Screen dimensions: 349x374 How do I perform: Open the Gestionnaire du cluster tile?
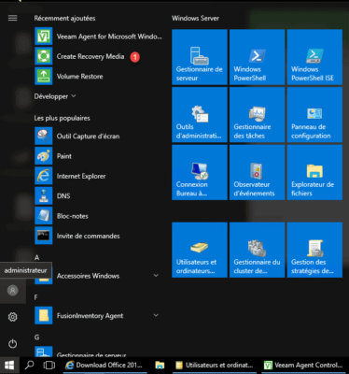(x=257, y=250)
